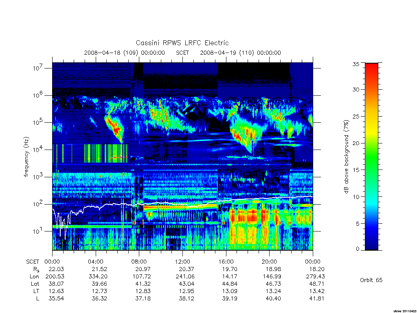
Task: Click the colorbar value 35
Action: [356, 64]
